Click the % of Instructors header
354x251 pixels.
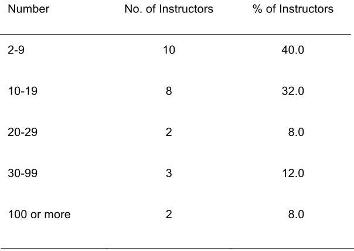pos(293,9)
